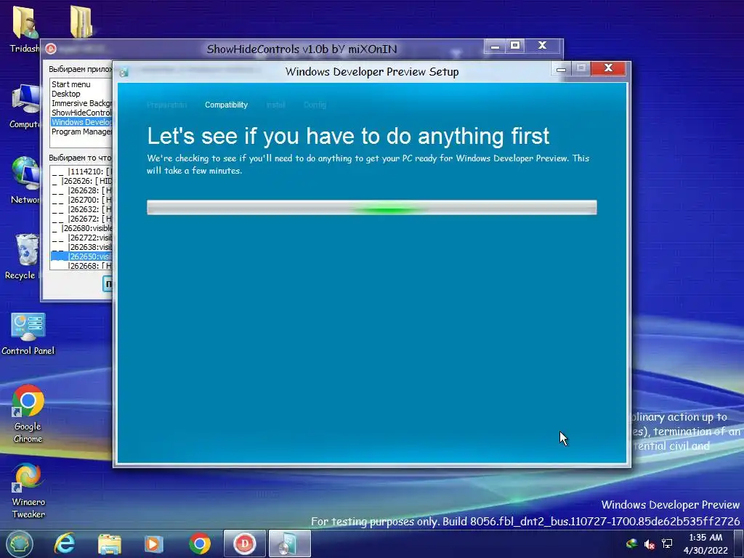The height and width of the screenshot is (558, 744).
Task: Click the muted volume tray icon
Action: [x=649, y=544]
